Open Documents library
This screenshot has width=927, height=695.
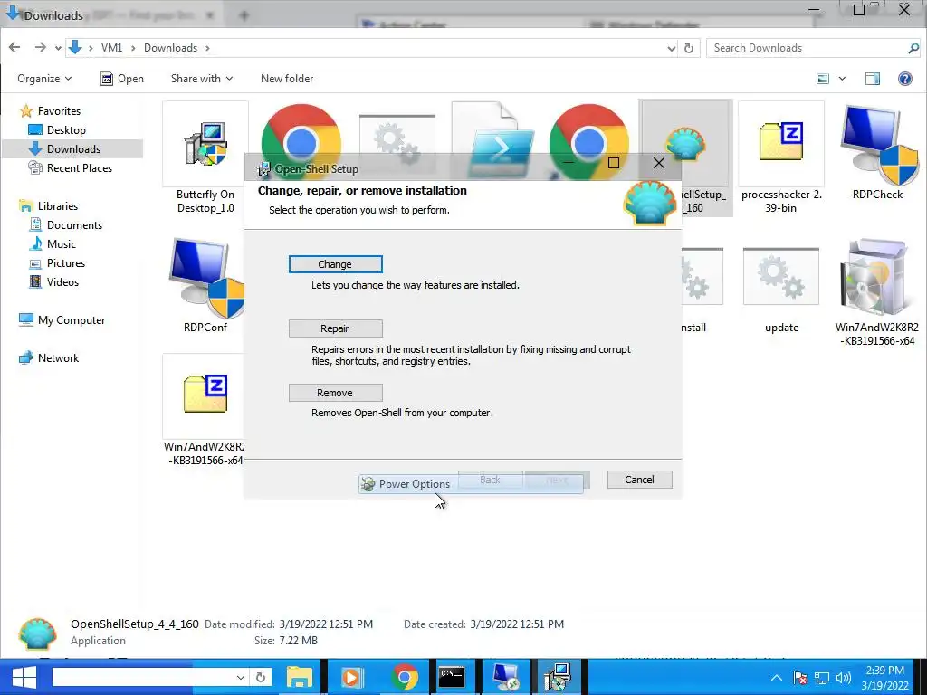click(x=74, y=225)
